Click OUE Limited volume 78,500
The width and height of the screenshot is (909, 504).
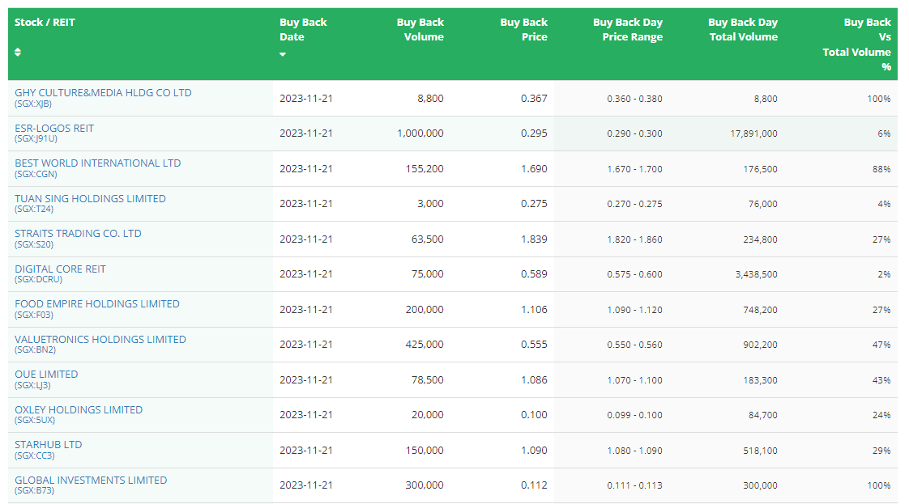click(x=428, y=380)
